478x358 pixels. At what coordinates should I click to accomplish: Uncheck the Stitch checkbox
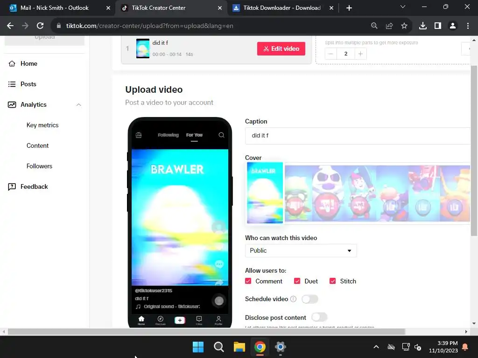332,281
